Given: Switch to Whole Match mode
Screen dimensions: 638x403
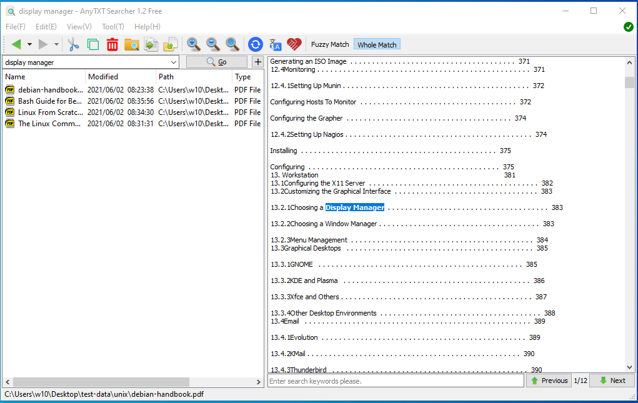Looking at the screenshot, I should point(377,44).
